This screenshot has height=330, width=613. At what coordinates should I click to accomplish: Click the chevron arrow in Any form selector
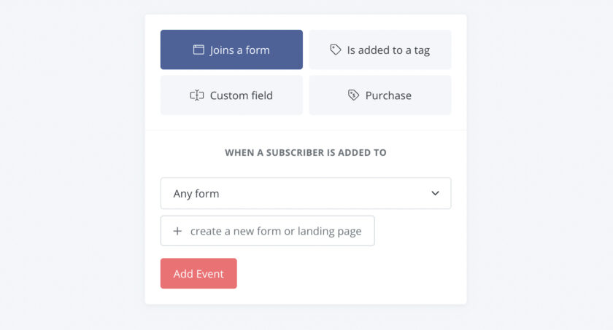click(435, 193)
